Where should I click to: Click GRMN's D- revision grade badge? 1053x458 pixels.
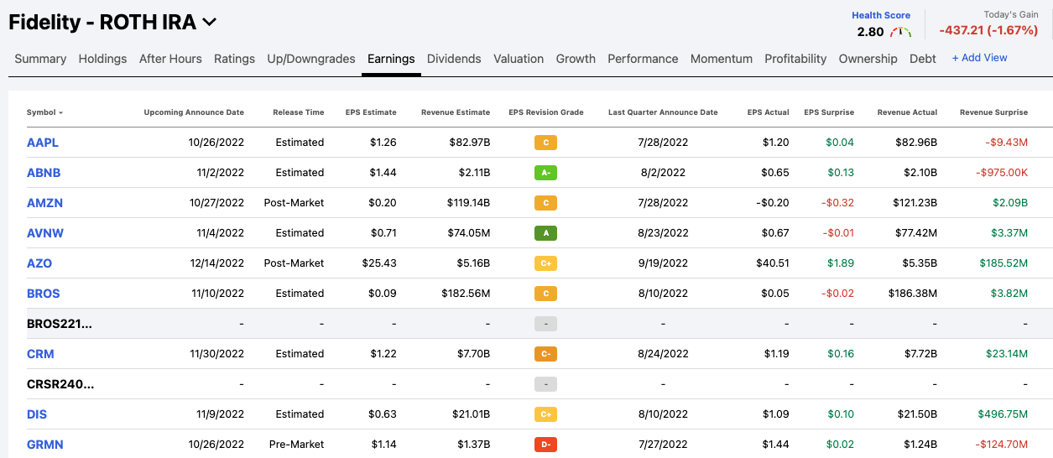click(x=545, y=445)
